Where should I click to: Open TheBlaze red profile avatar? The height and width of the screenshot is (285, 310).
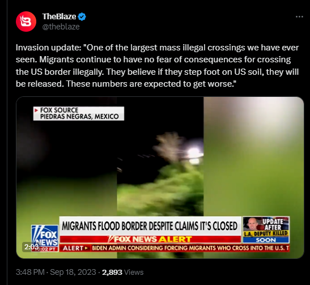click(26, 22)
